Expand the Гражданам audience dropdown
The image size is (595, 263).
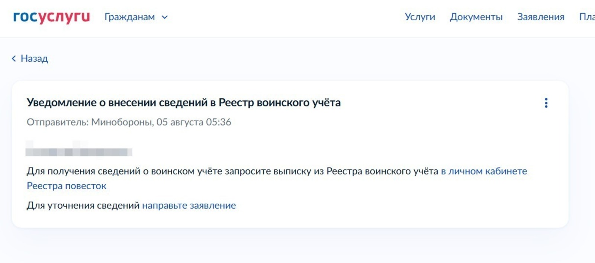point(130,17)
